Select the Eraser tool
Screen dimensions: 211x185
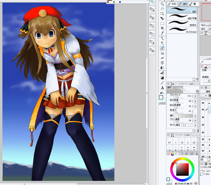[162, 63]
